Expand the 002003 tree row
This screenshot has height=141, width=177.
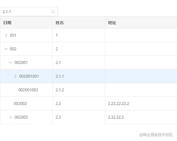(11, 117)
